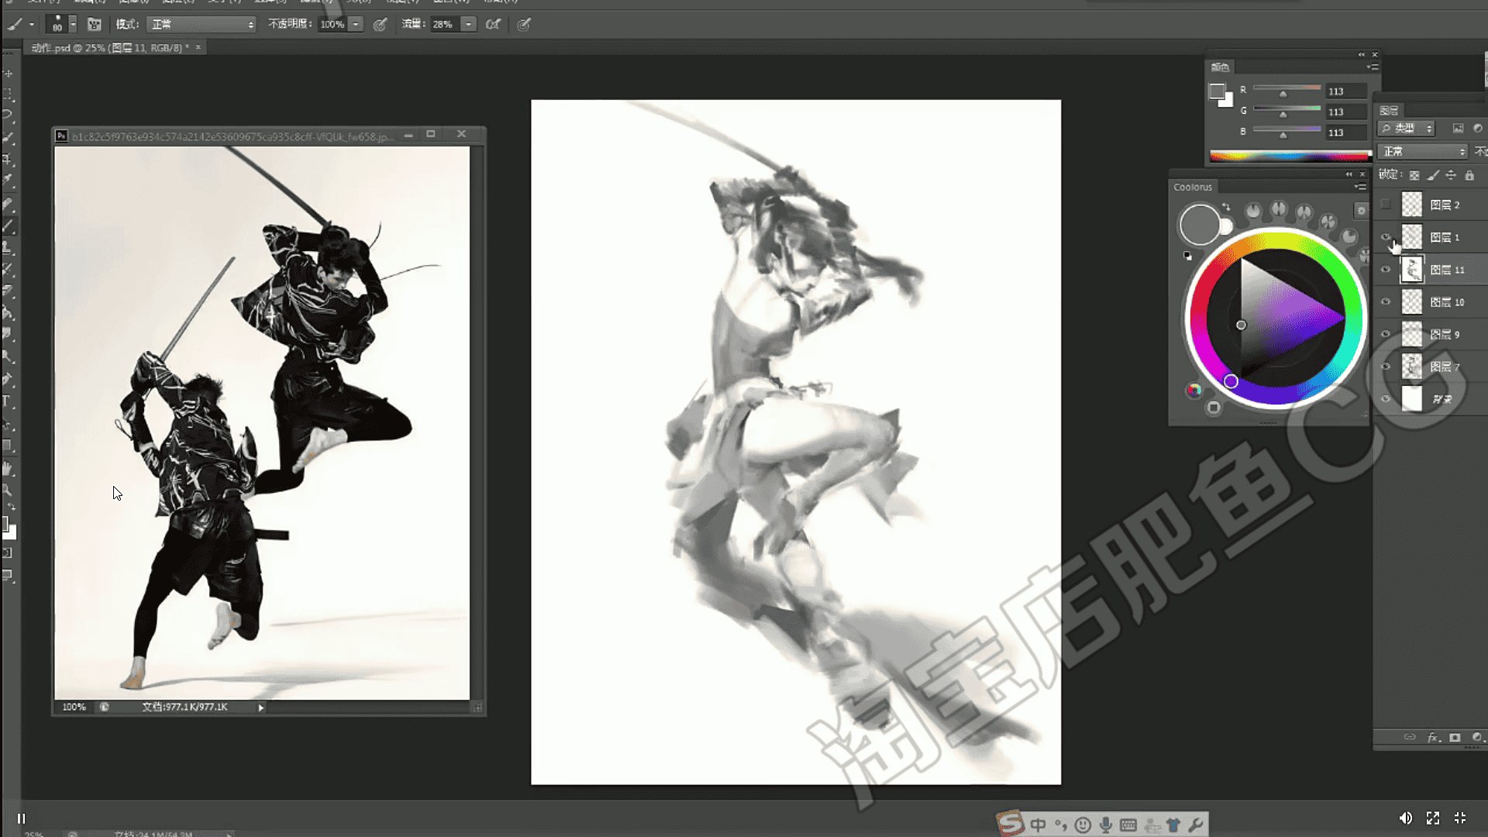The image size is (1488, 837).
Task: Pause the video playback
Action: (22, 818)
